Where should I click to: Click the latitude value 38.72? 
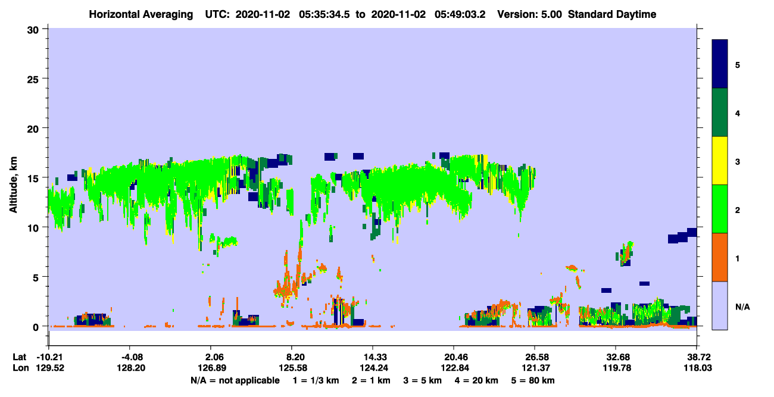(698, 357)
